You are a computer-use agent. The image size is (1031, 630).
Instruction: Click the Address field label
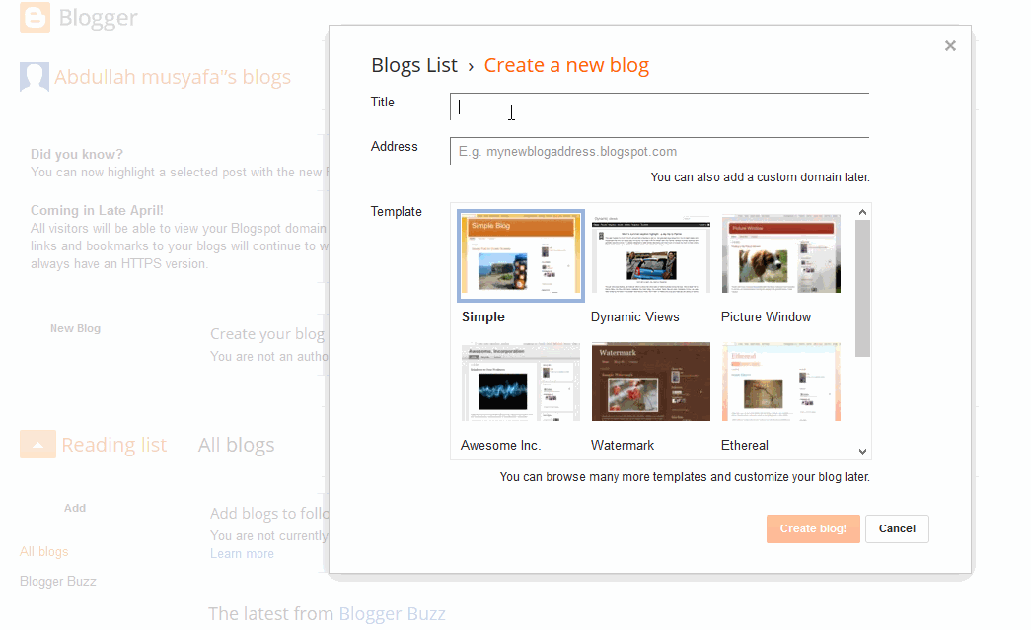coord(394,147)
